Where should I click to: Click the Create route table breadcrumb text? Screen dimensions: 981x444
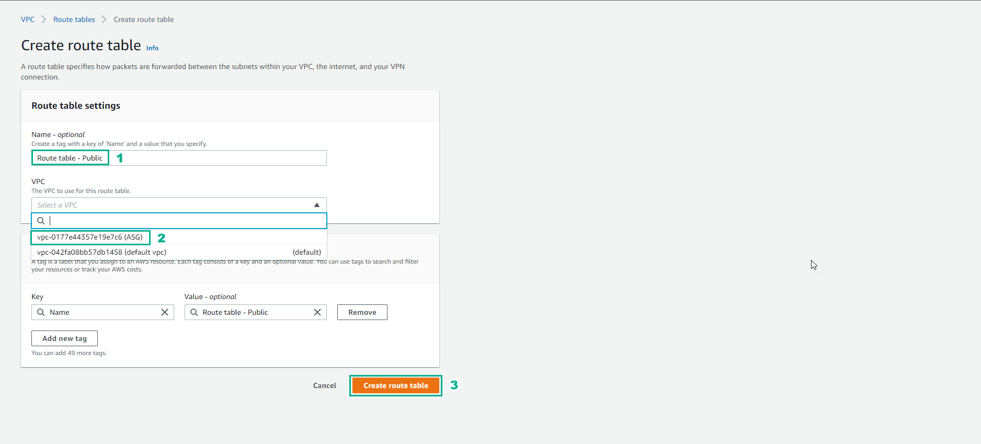pos(144,19)
